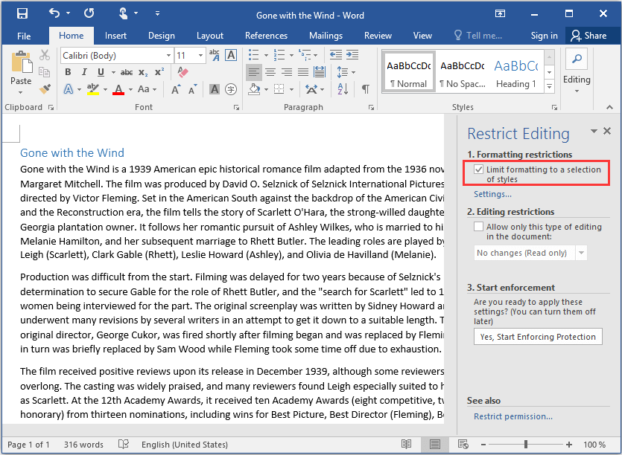Apply red font color swatch
Viewport: 622px width, 455px height.
click(118, 89)
